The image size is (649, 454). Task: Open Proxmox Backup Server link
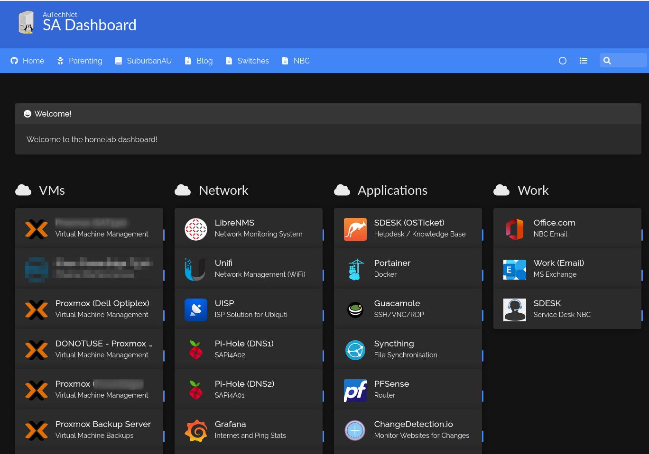click(x=89, y=429)
